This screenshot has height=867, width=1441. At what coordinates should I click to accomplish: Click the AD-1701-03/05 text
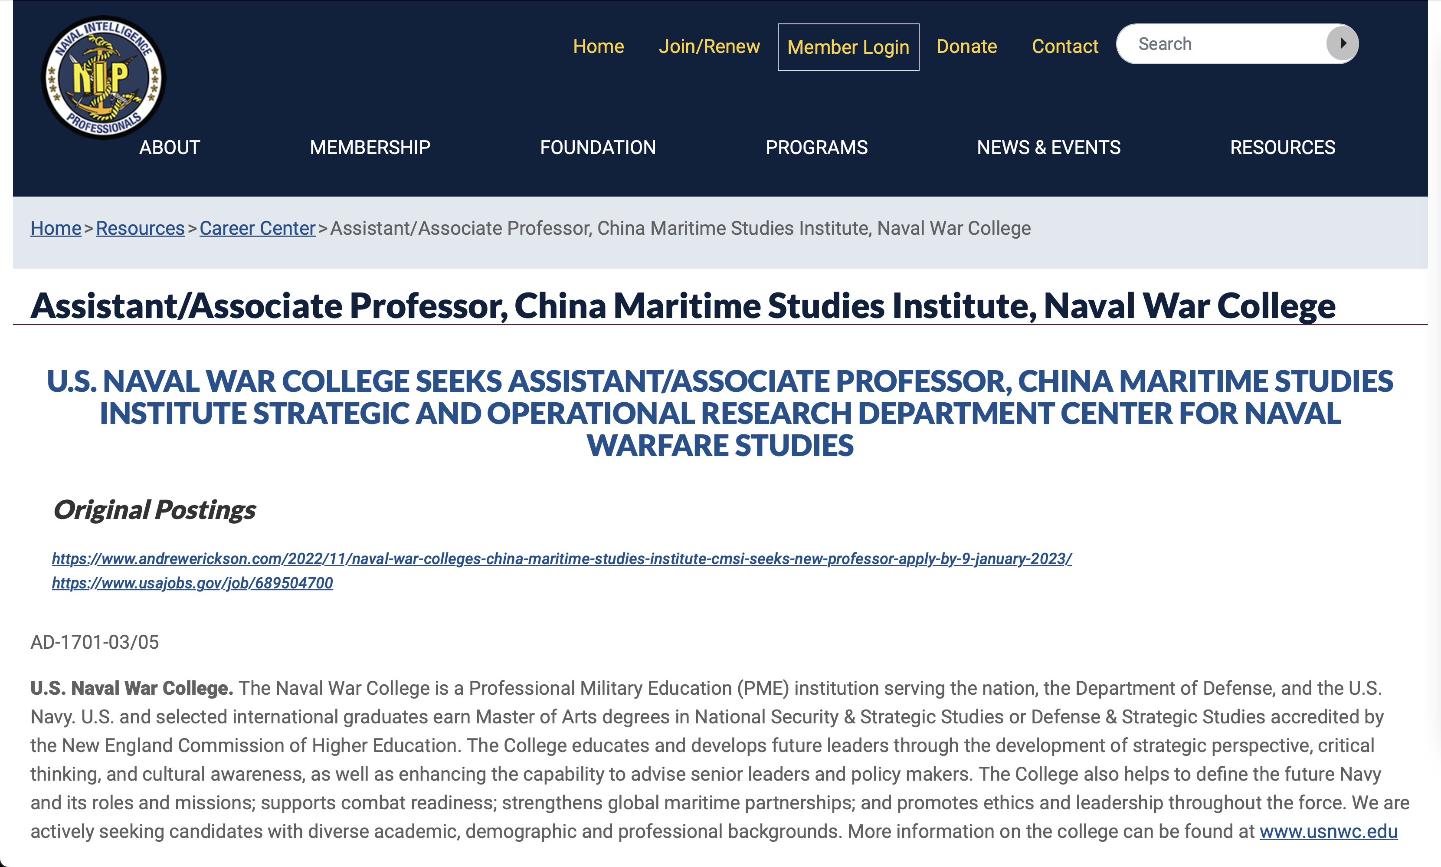(x=95, y=642)
